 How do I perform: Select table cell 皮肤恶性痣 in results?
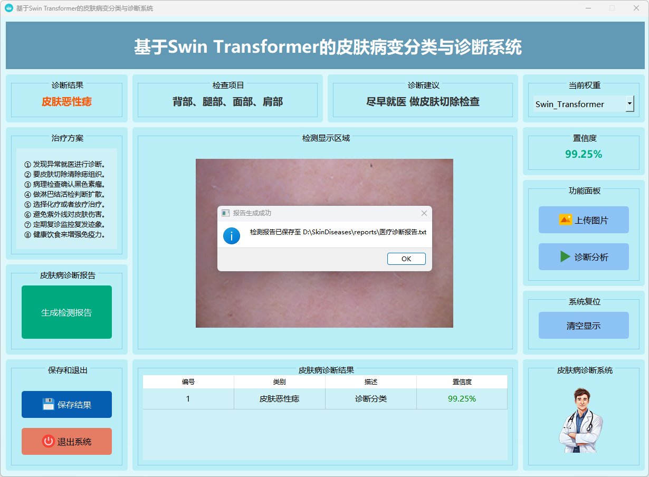point(280,399)
